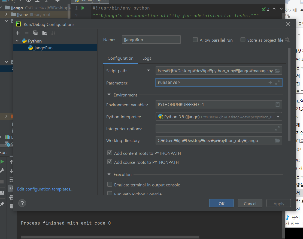This screenshot has height=239, width=303.
Task: Expand the Interpreter options field
Action: click(277, 128)
